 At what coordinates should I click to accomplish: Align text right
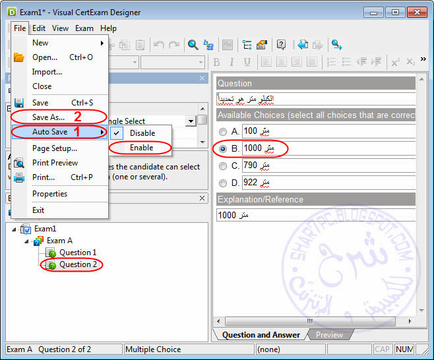(x=296, y=62)
